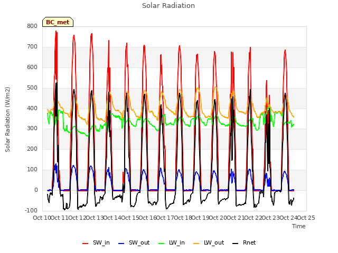Click the red SW_in legend swatch
The height and width of the screenshot is (253, 338).
point(86,244)
